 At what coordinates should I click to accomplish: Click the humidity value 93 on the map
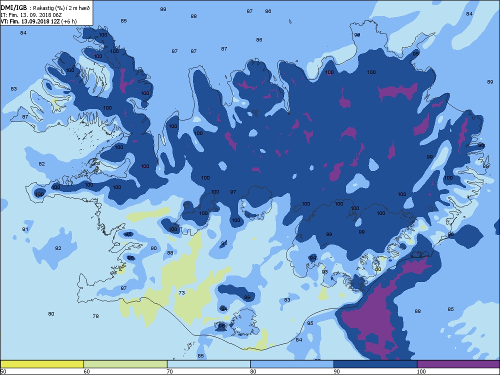click(x=324, y=271)
